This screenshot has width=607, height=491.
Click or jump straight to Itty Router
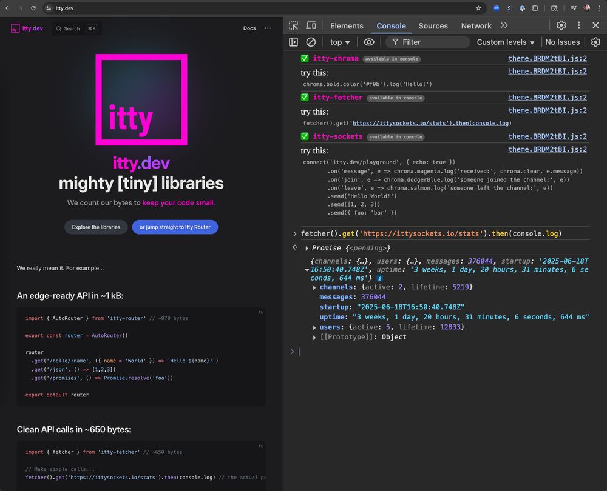pos(175,227)
